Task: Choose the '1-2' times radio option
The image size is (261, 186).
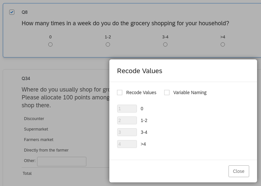Action: (x=108, y=45)
